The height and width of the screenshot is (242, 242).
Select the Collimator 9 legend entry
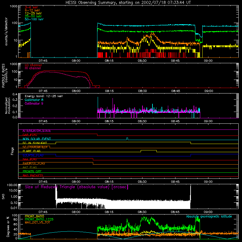(x=34, y=103)
